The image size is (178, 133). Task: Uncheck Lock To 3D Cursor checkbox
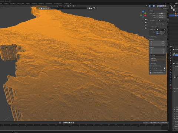(157, 32)
